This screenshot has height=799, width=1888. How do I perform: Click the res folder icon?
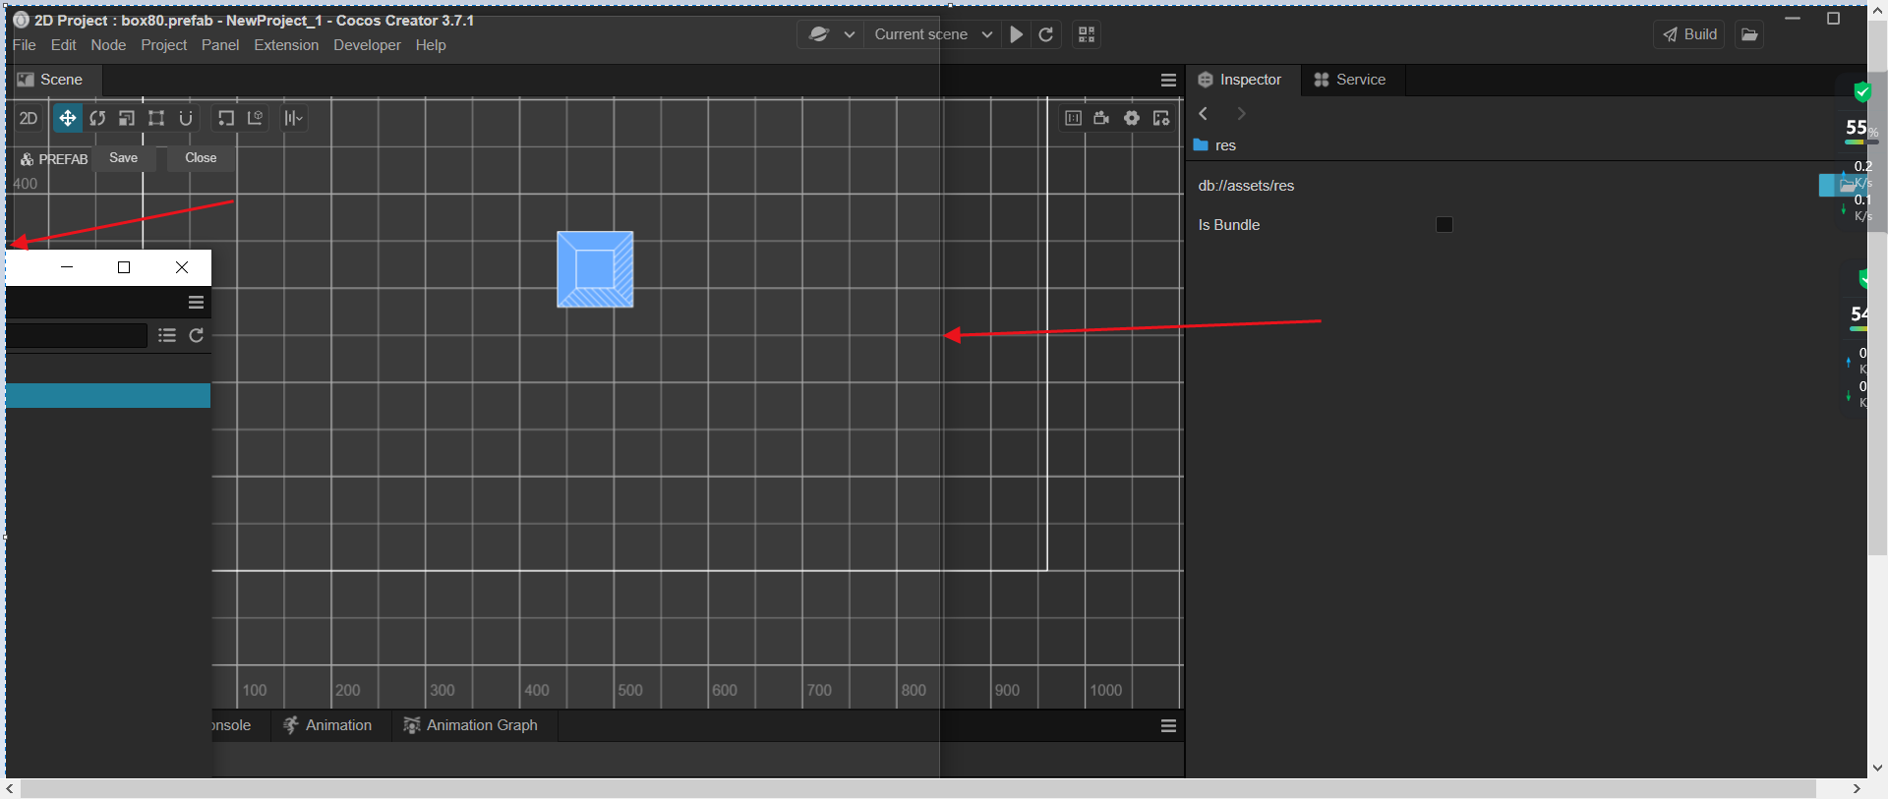(1201, 145)
